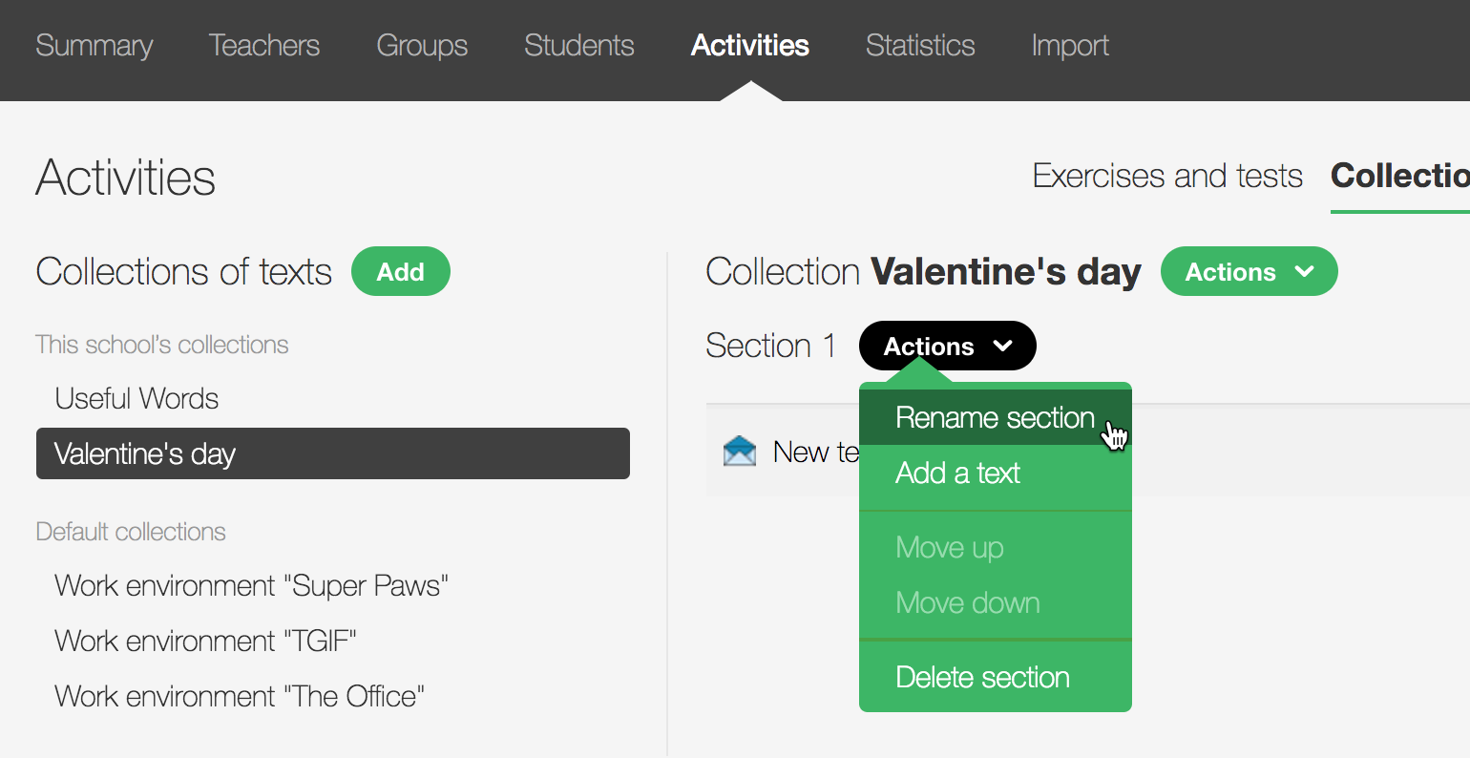
Task: Click the disabled Move up option
Action: tap(949, 548)
